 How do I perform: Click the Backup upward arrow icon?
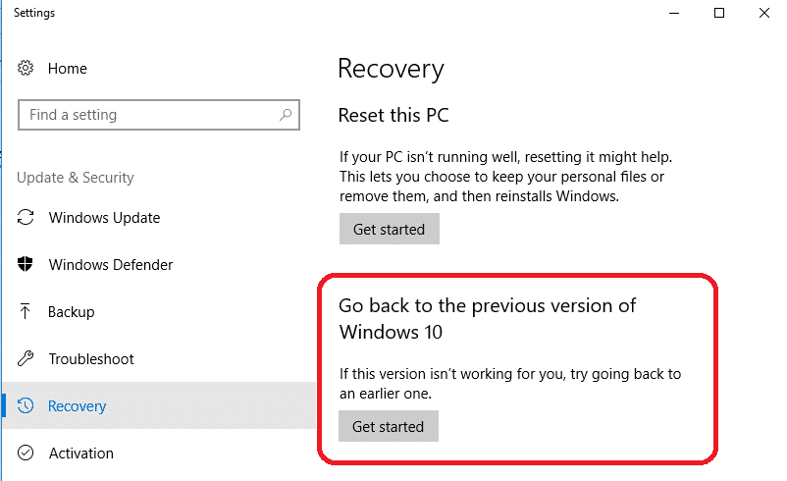coord(26,312)
